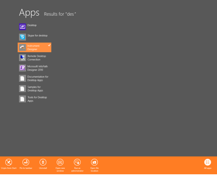217x176 pixels.
Task: Click Unpin from Start icon
Action: 9,162
